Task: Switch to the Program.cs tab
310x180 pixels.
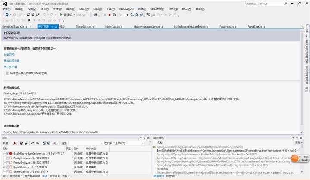Action: click(226, 26)
